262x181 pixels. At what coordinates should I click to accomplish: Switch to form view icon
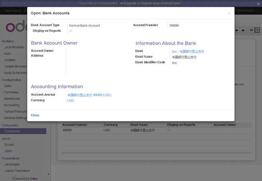click(257, 30)
